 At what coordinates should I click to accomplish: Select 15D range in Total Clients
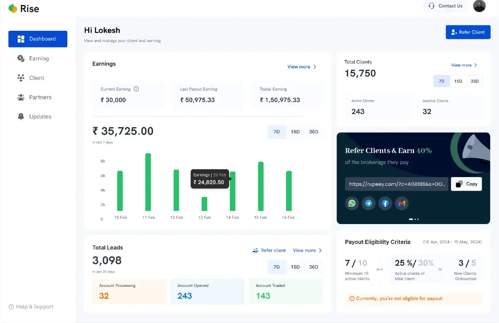[x=458, y=81]
